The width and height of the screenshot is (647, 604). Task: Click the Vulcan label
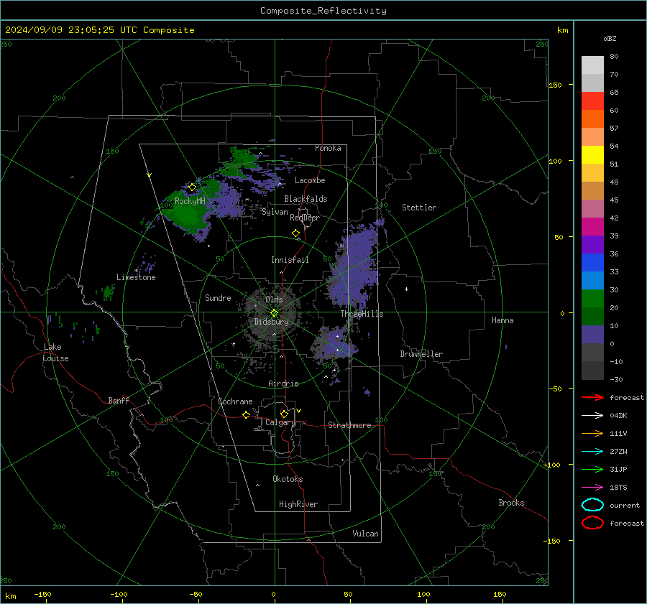[x=365, y=534]
